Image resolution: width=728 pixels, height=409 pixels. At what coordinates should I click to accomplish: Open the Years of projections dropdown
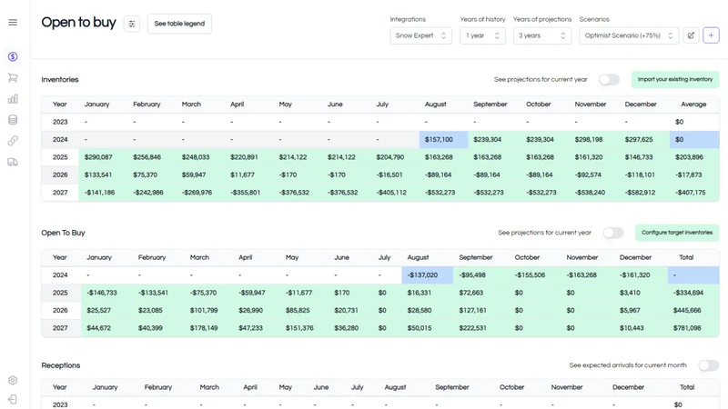pos(541,35)
